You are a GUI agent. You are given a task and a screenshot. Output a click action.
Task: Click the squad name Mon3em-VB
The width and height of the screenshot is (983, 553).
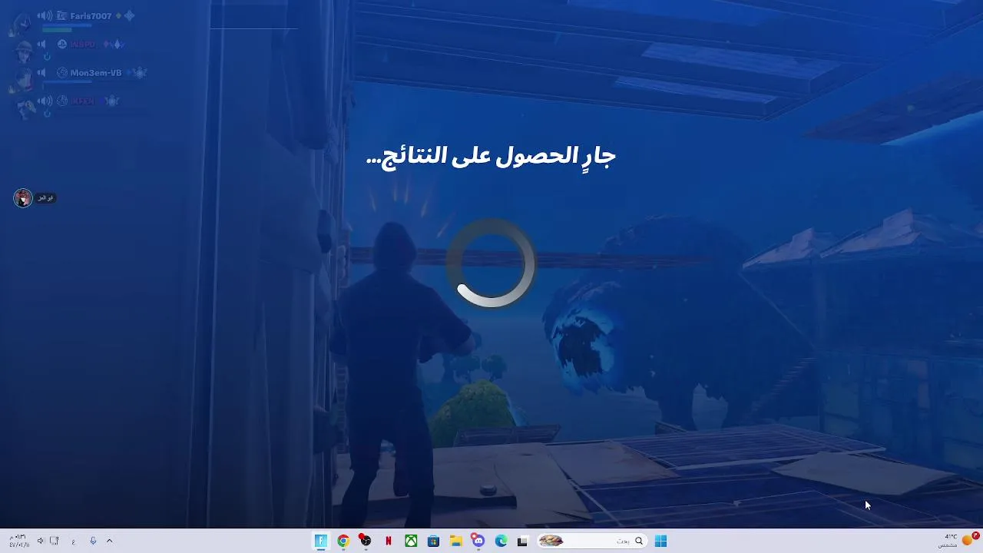tap(96, 73)
